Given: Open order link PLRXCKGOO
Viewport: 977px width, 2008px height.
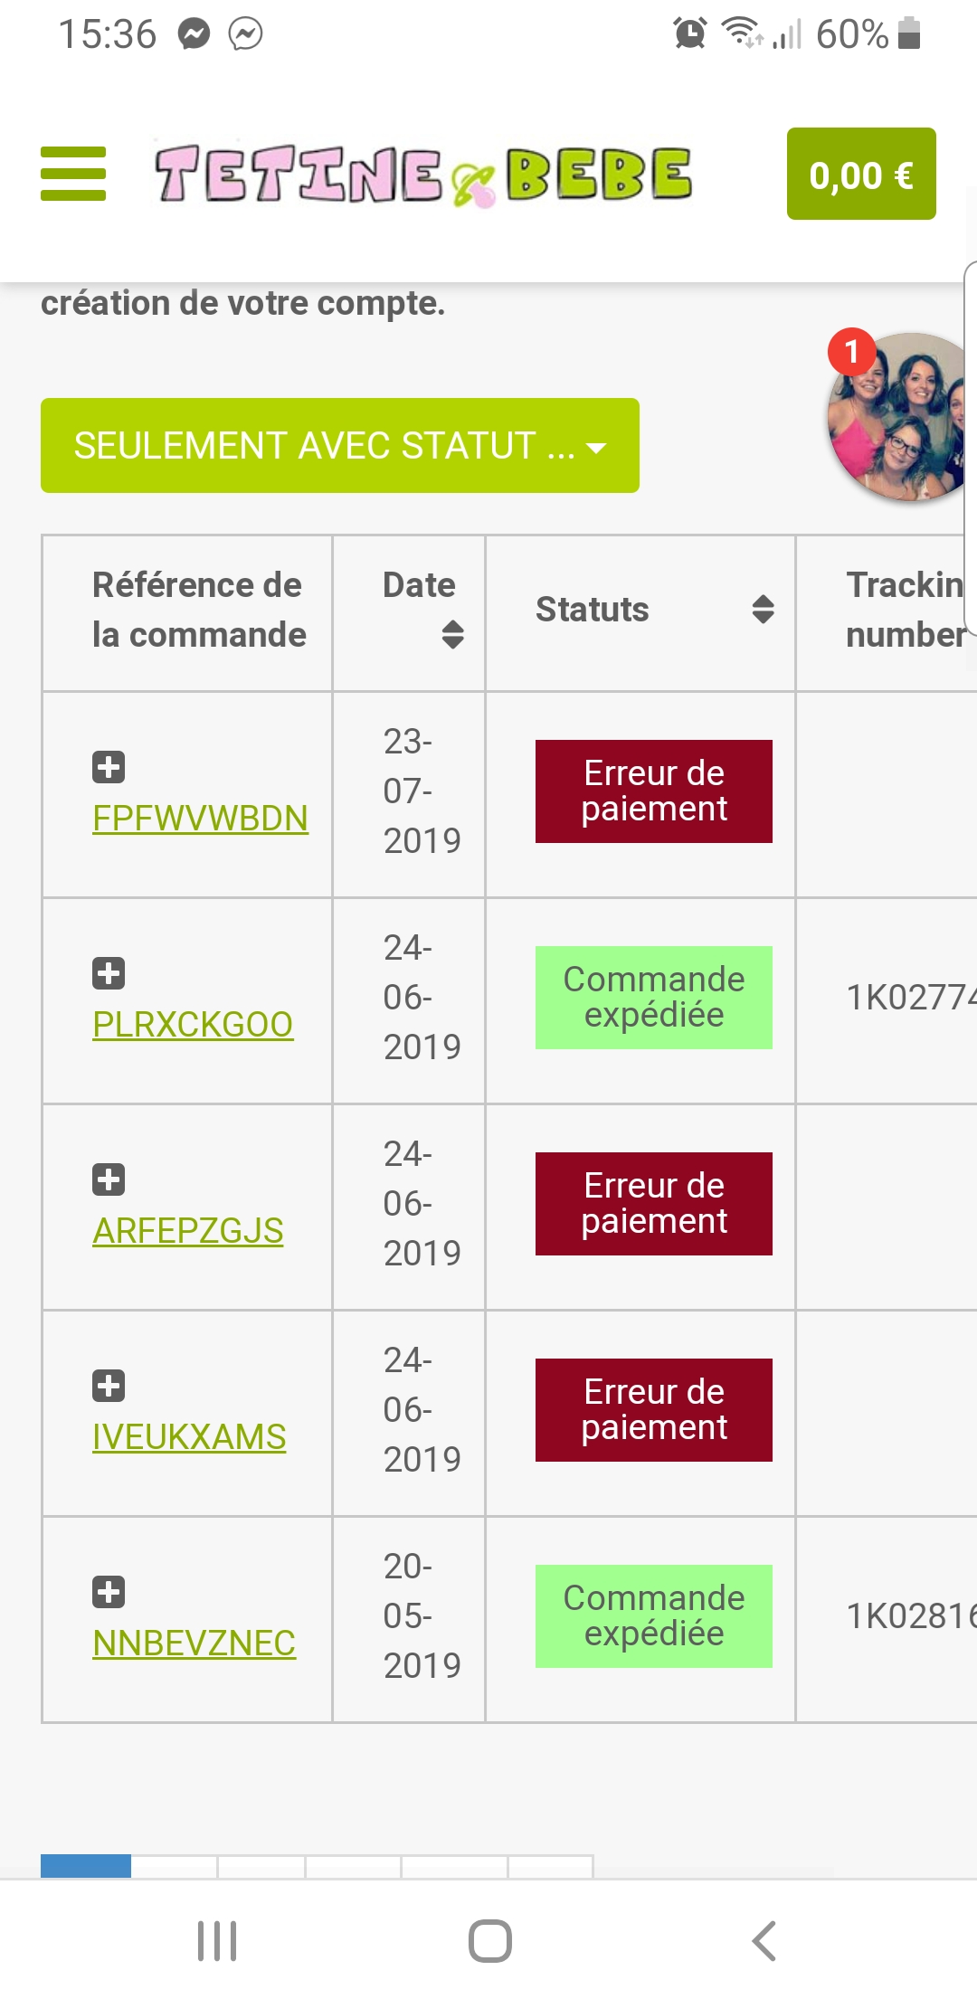Looking at the screenshot, I should (193, 1025).
